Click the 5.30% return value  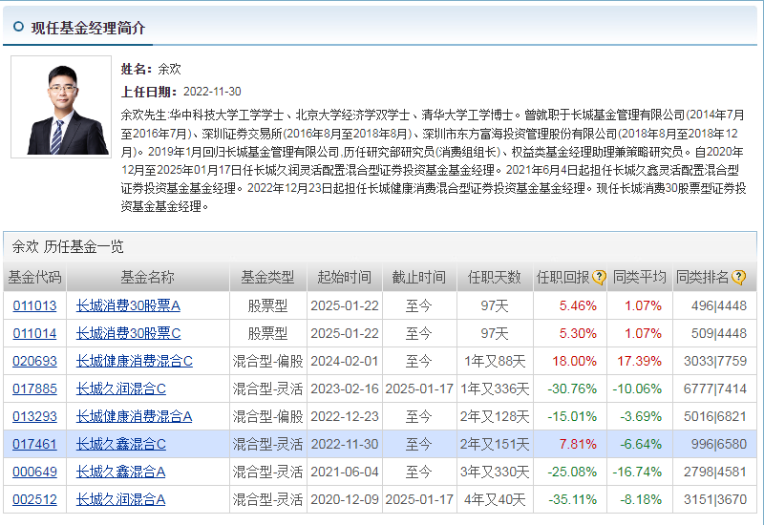(578, 333)
